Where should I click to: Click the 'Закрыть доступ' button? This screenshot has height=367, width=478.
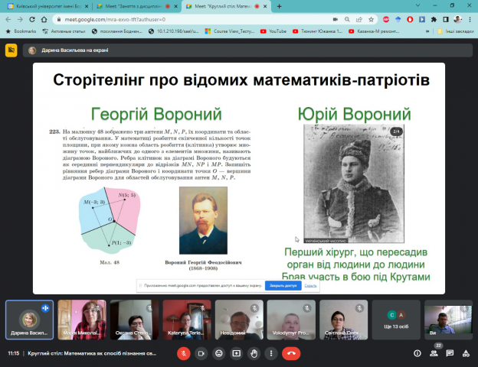283,285
